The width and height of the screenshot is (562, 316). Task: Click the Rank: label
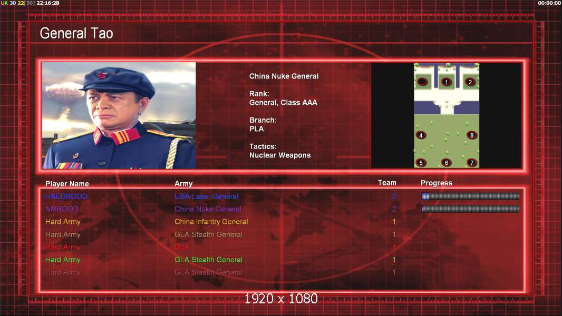pos(259,94)
